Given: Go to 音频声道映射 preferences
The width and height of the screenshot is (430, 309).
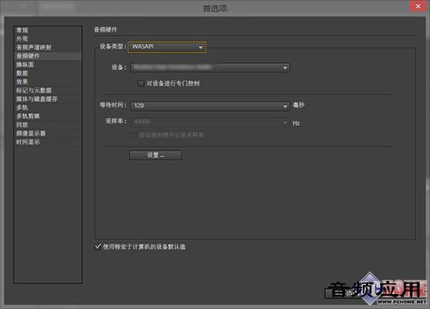Looking at the screenshot, I should [48, 48].
